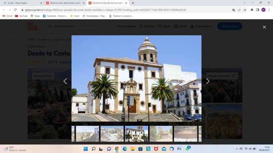Close the ronda Bing images tab

coord(41,3)
